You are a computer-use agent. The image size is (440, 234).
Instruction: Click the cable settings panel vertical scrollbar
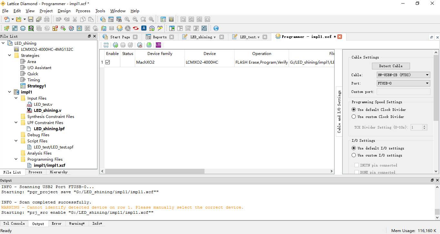(x=436, y=88)
